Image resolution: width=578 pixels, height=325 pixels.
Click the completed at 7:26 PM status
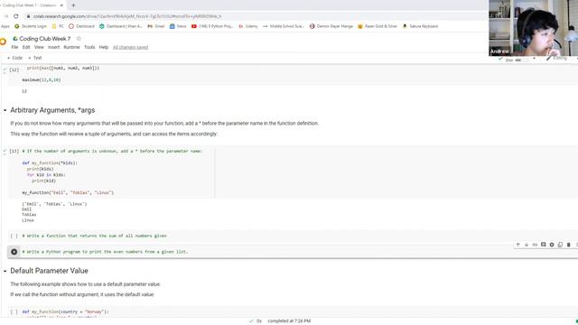coord(289,321)
